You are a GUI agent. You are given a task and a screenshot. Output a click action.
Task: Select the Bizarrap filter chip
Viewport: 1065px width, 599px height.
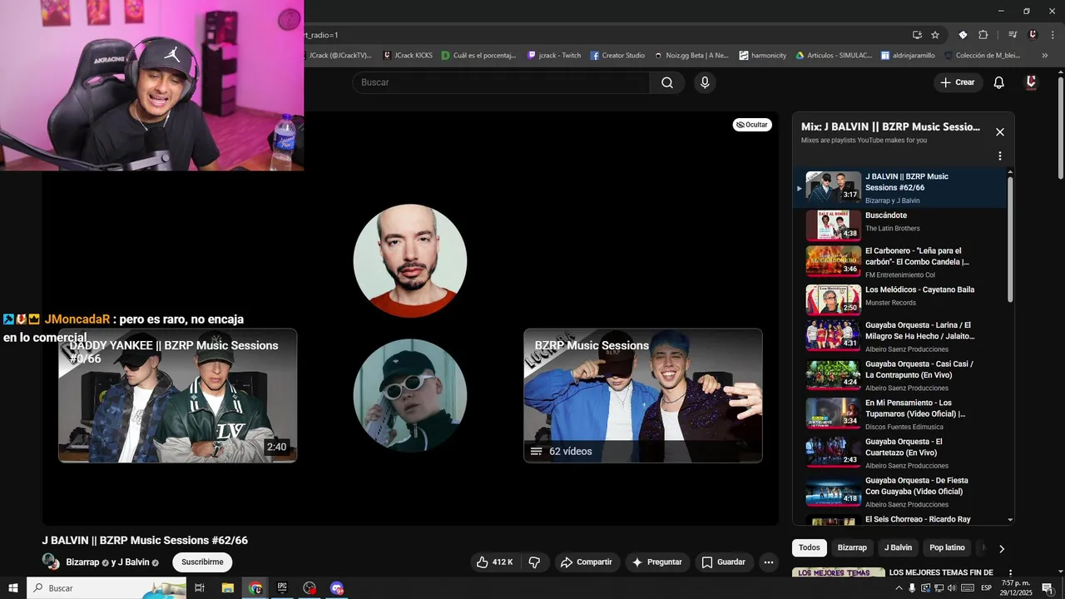click(852, 547)
